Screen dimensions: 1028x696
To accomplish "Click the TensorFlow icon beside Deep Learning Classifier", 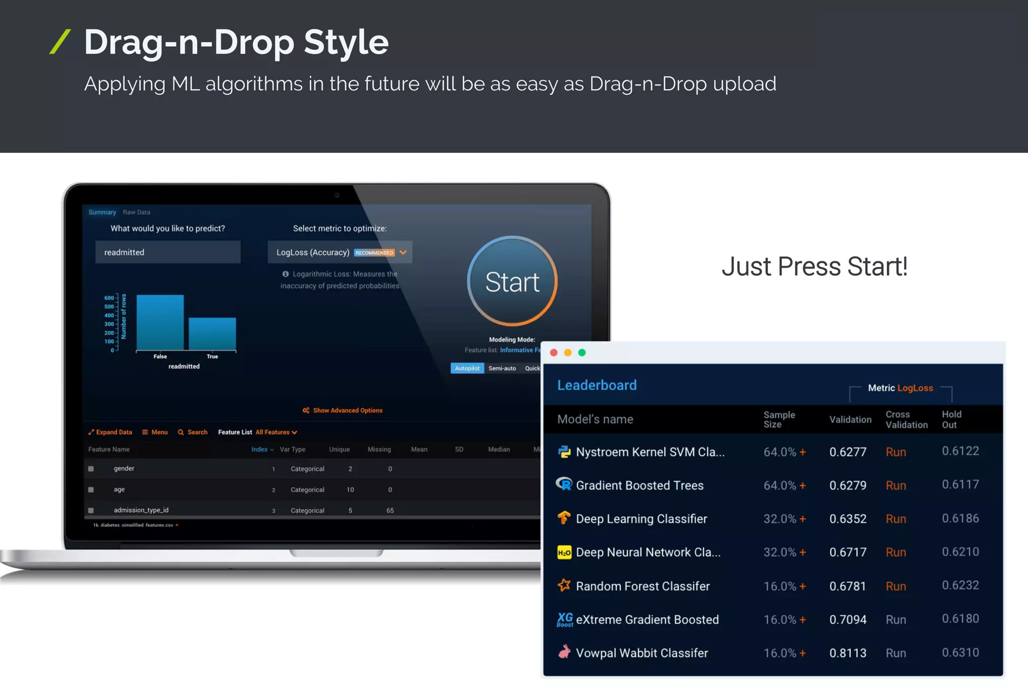I will 564,518.
